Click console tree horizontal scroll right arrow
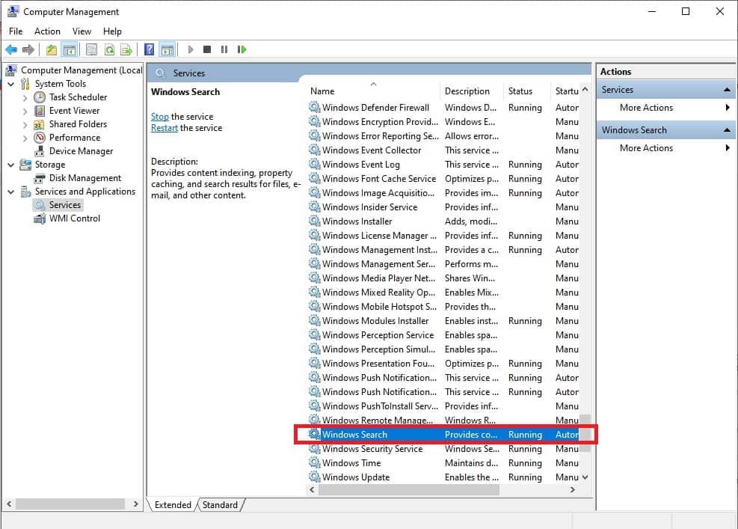This screenshot has height=529, width=738. coord(135,504)
